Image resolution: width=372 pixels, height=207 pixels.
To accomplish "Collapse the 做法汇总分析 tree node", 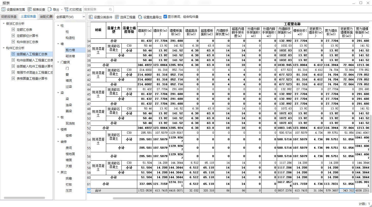I will (x=4, y=23).
